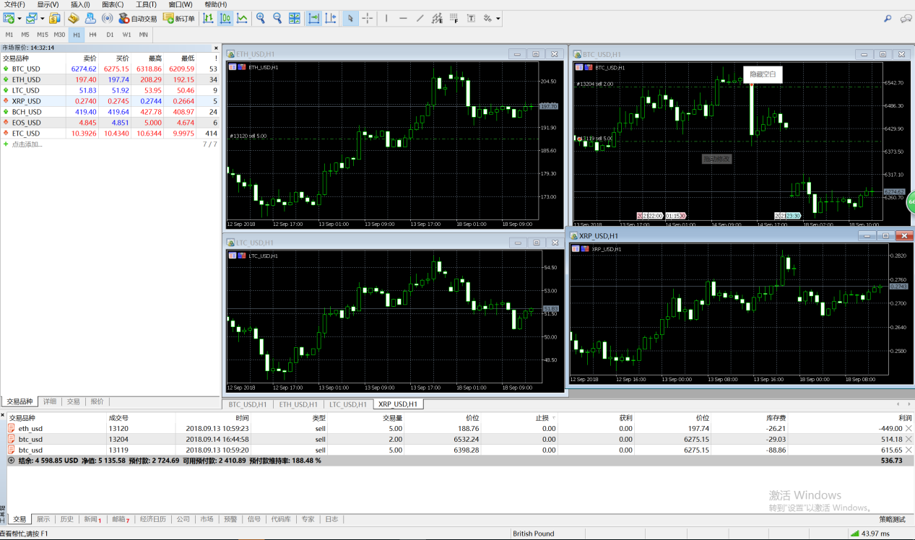Select MN timeframe

[x=144, y=35]
